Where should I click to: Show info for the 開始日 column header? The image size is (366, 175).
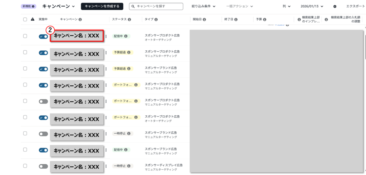pyautogui.click(x=204, y=20)
